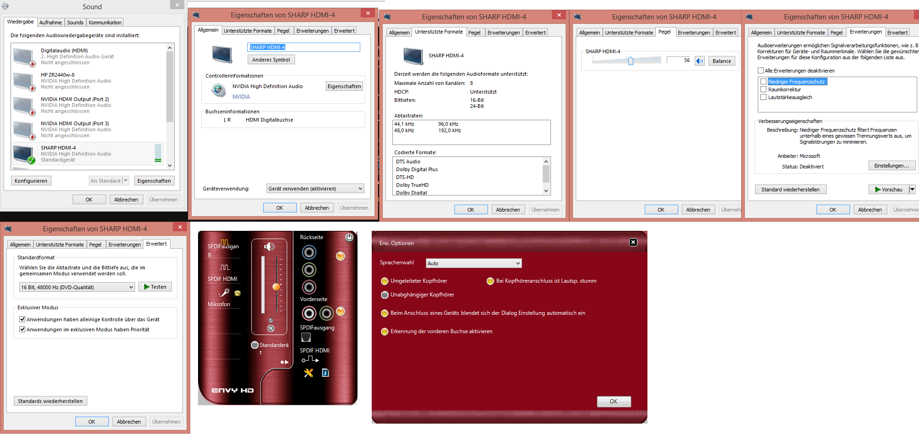Click the down arrow of Codierte Formate list
Image resolution: width=919 pixels, height=441 pixels.
pos(546,191)
